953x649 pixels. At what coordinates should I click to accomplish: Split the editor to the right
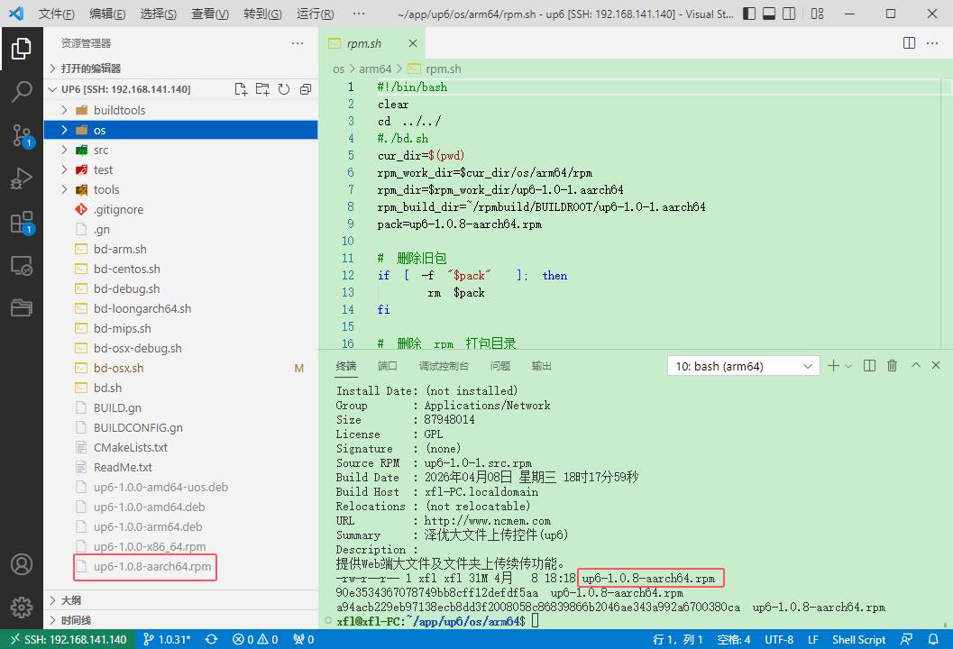(910, 43)
